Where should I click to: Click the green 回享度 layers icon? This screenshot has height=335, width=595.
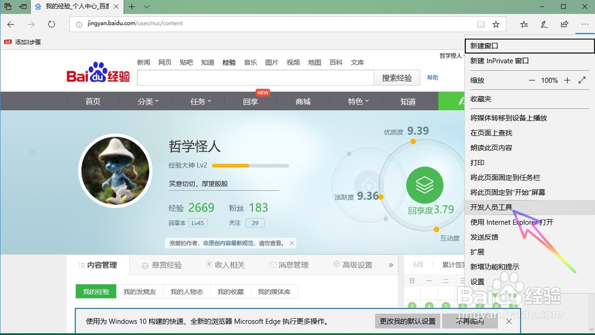pyautogui.click(x=425, y=185)
